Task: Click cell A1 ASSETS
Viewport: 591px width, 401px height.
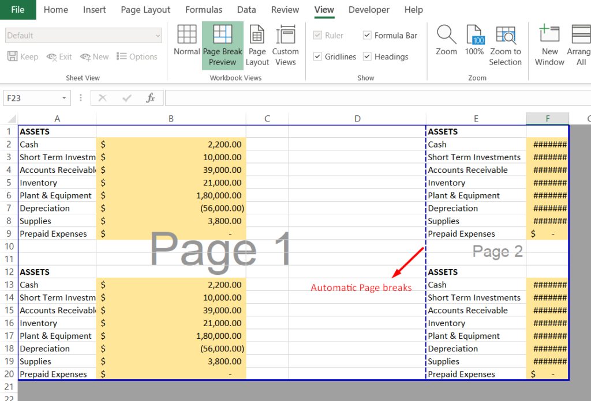Action: click(57, 132)
